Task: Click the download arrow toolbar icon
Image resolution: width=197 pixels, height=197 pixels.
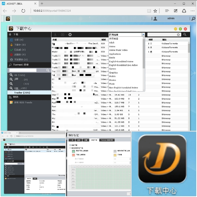Action: tap(55, 35)
